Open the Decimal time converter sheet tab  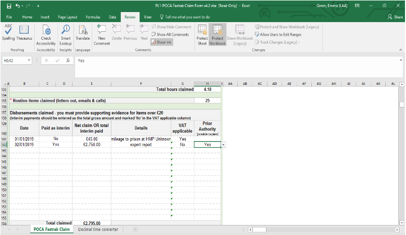coord(98,229)
